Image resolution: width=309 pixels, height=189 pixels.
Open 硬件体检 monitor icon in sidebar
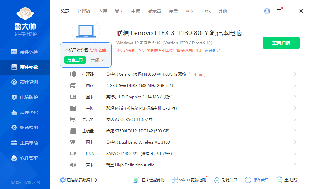click(14, 52)
